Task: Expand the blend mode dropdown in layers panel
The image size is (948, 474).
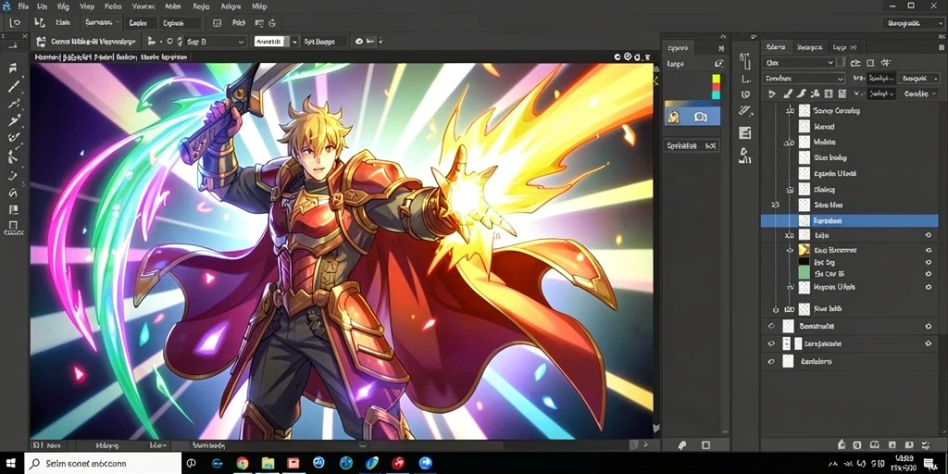Action: pos(804,79)
